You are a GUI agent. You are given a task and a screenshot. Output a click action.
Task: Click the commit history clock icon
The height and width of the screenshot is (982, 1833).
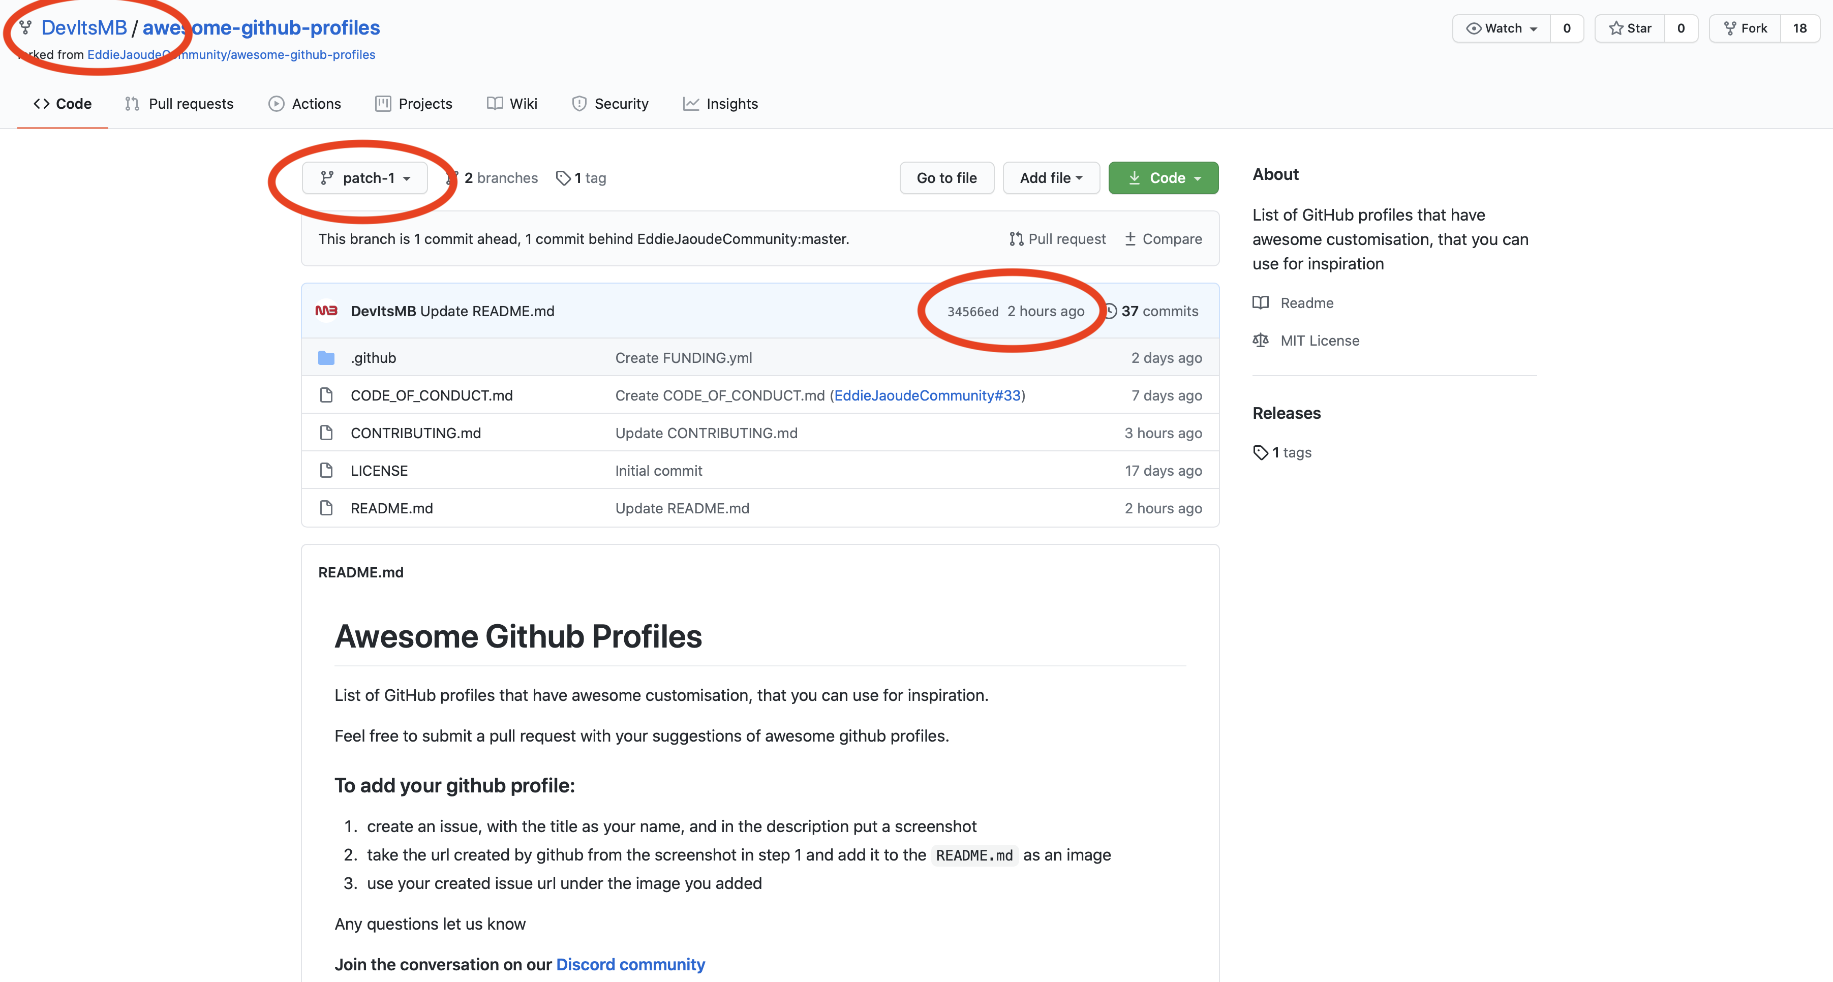click(1109, 311)
